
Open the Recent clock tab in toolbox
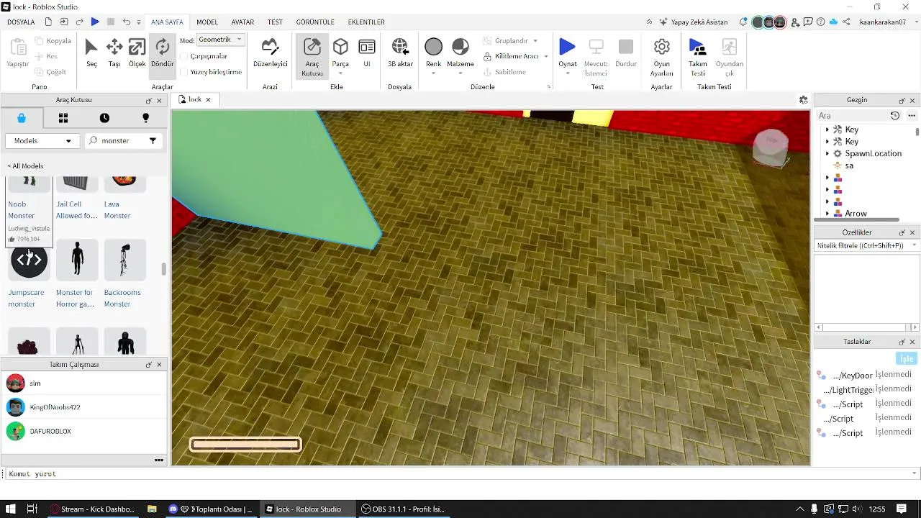point(104,118)
